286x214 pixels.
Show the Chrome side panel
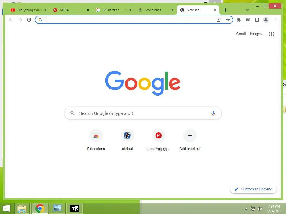257,20
